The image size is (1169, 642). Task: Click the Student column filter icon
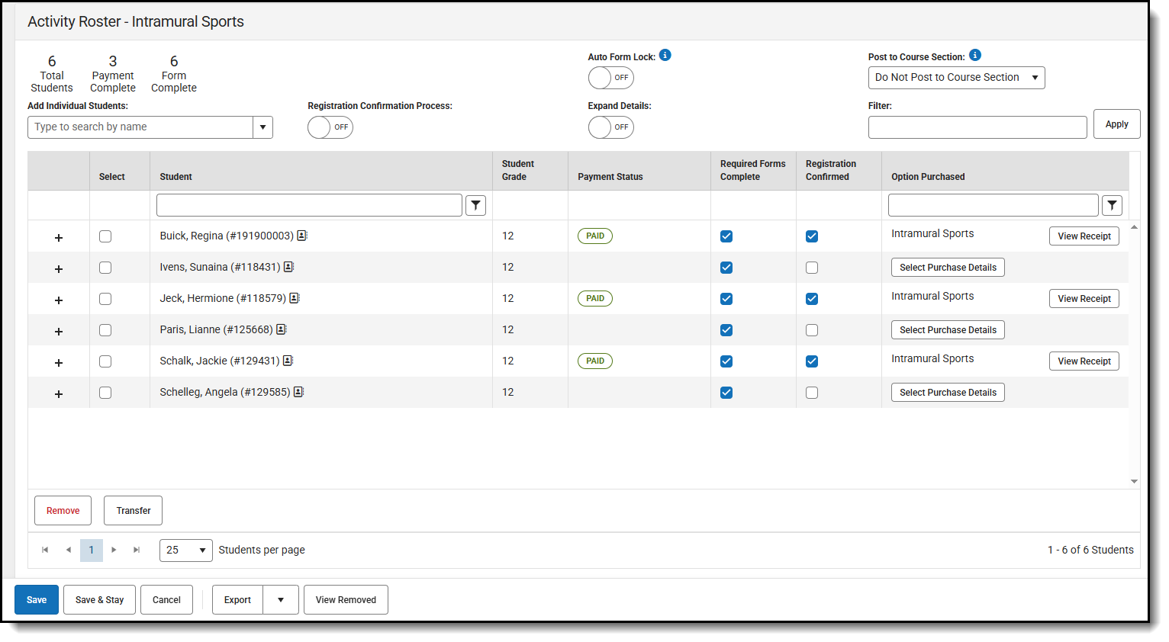[476, 205]
